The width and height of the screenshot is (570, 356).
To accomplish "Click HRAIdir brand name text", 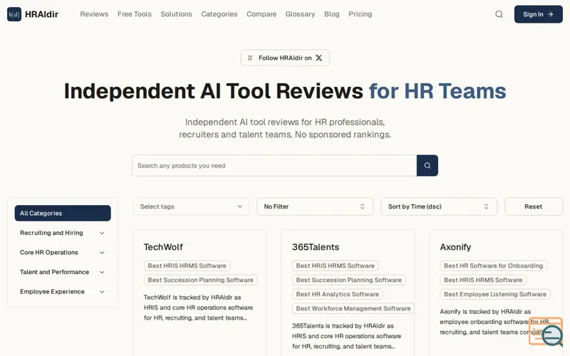I will pyautogui.click(x=41, y=14).
